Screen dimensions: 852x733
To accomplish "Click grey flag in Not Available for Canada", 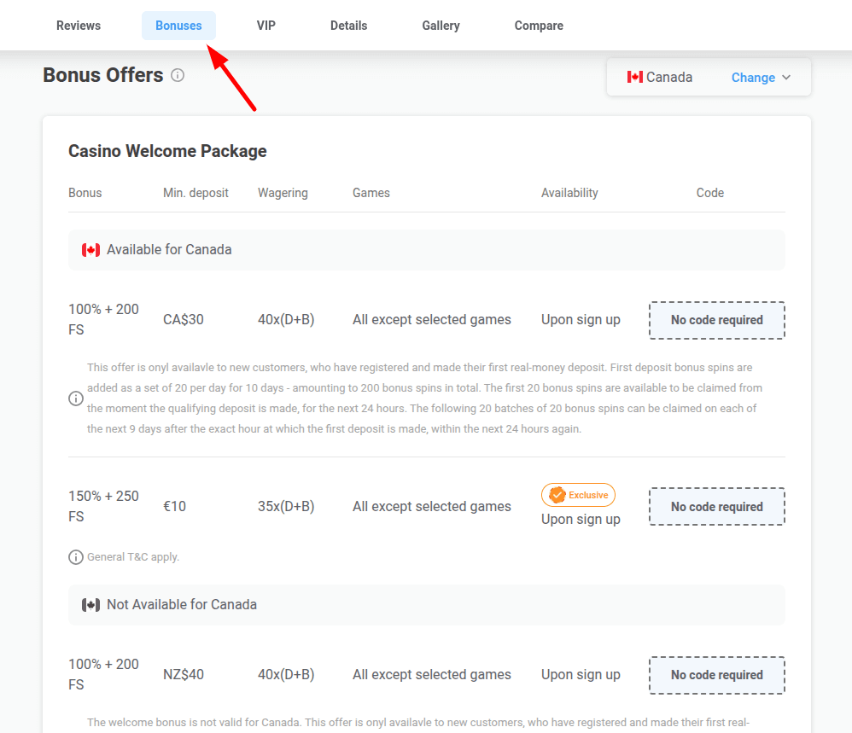I will click(90, 605).
